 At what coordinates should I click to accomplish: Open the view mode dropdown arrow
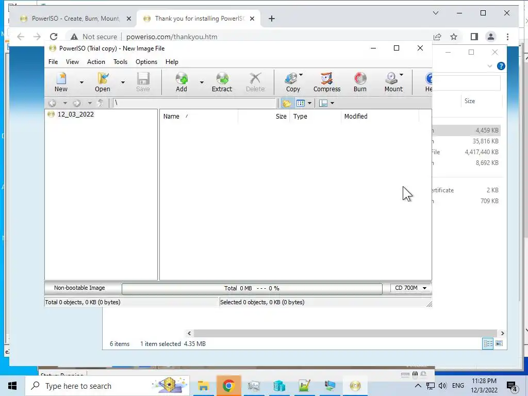click(x=309, y=103)
